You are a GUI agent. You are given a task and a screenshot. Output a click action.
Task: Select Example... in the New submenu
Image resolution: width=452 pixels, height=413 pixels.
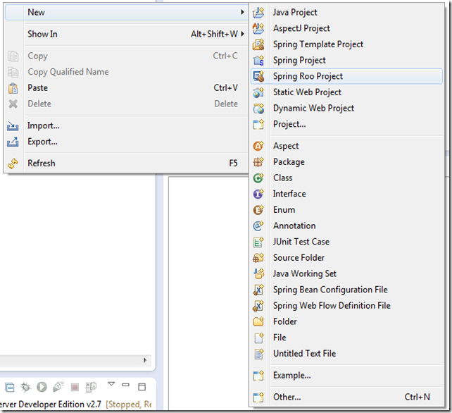tap(347, 376)
